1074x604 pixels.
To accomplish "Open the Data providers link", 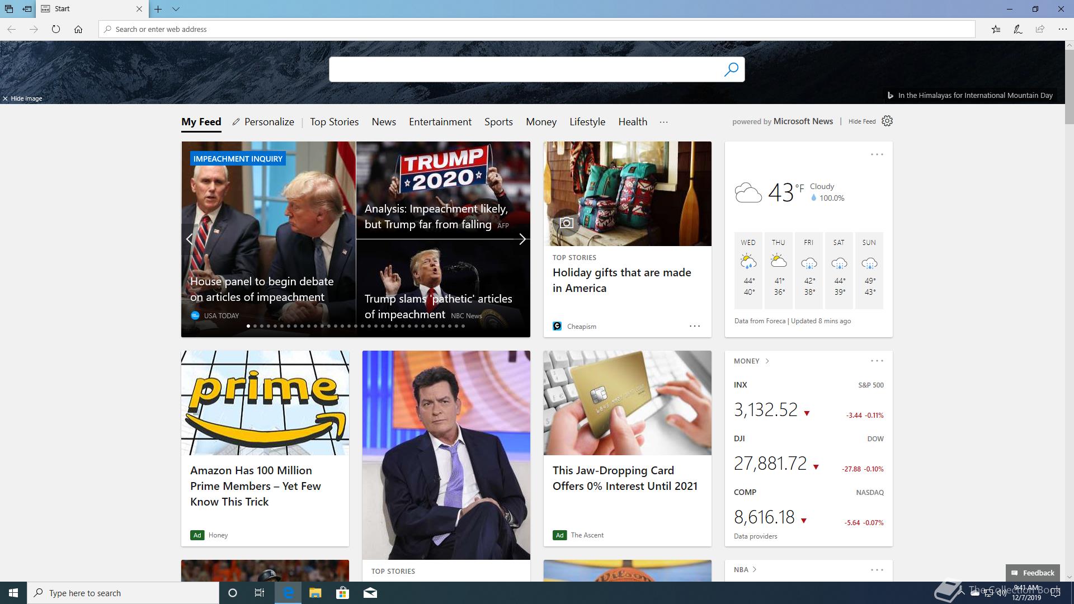I will pyautogui.click(x=755, y=536).
